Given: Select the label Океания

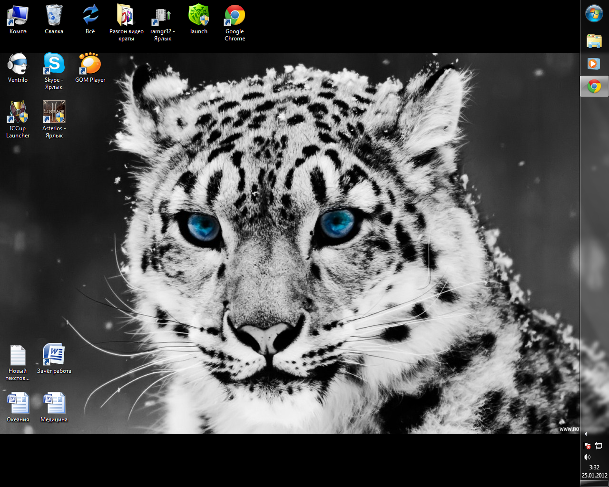Looking at the screenshot, I should coord(18,419).
